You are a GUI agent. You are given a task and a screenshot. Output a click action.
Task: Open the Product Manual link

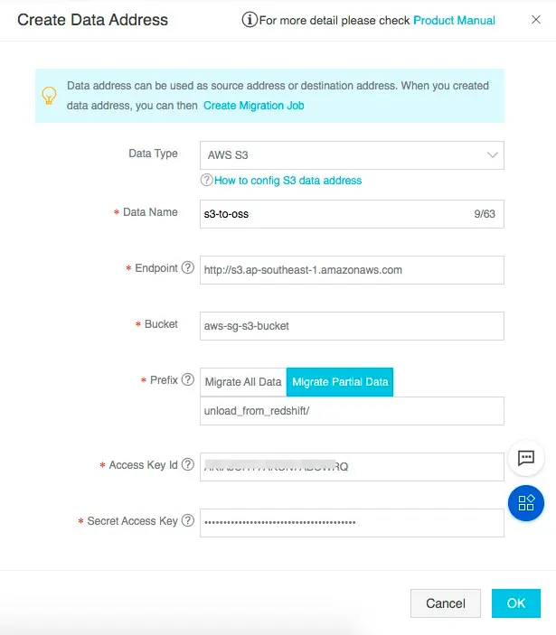(x=454, y=21)
